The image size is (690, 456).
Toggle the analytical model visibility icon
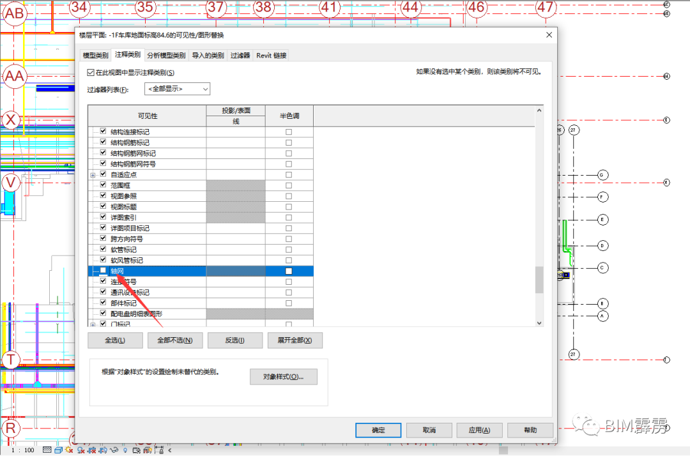(148, 450)
